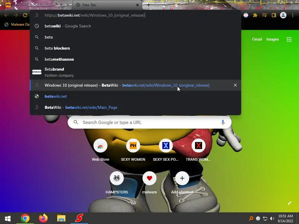The height and width of the screenshot is (224, 299).
Task: Select the betawiki.net suggestion
Action: (135, 96)
